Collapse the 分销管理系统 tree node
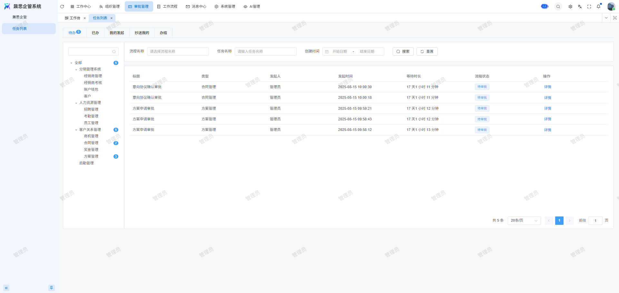Image resolution: width=619 pixels, height=293 pixels. point(76,69)
